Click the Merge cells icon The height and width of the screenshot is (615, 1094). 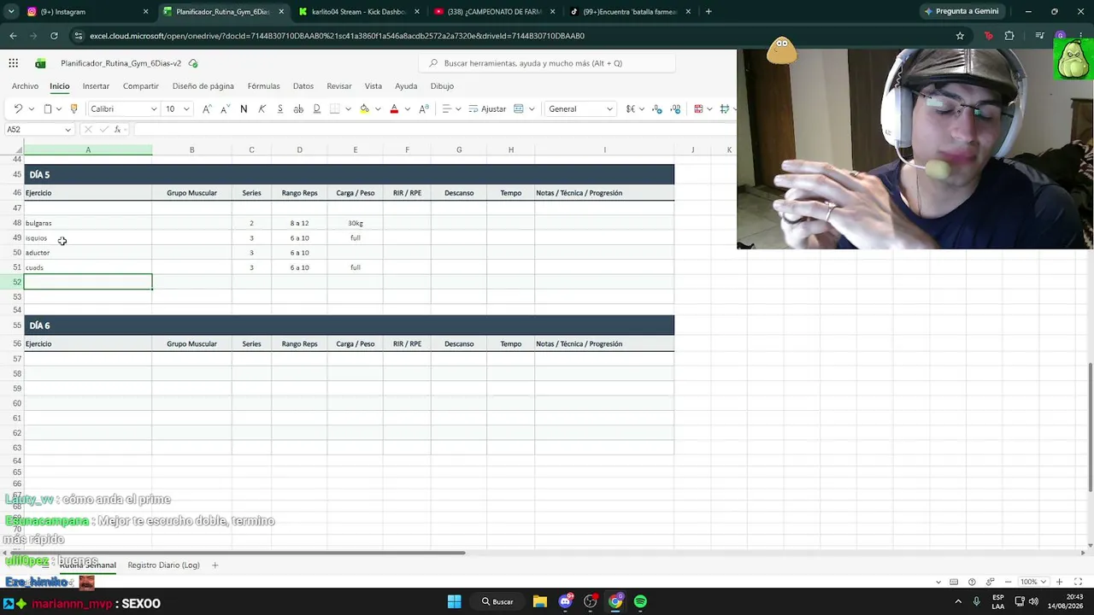pos(518,109)
